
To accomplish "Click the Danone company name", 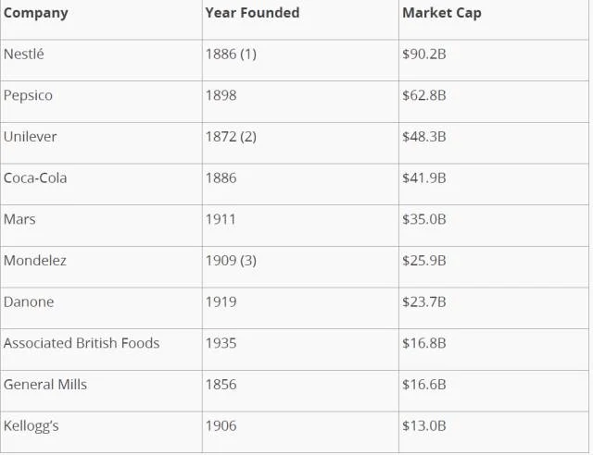I will pos(29,302).
